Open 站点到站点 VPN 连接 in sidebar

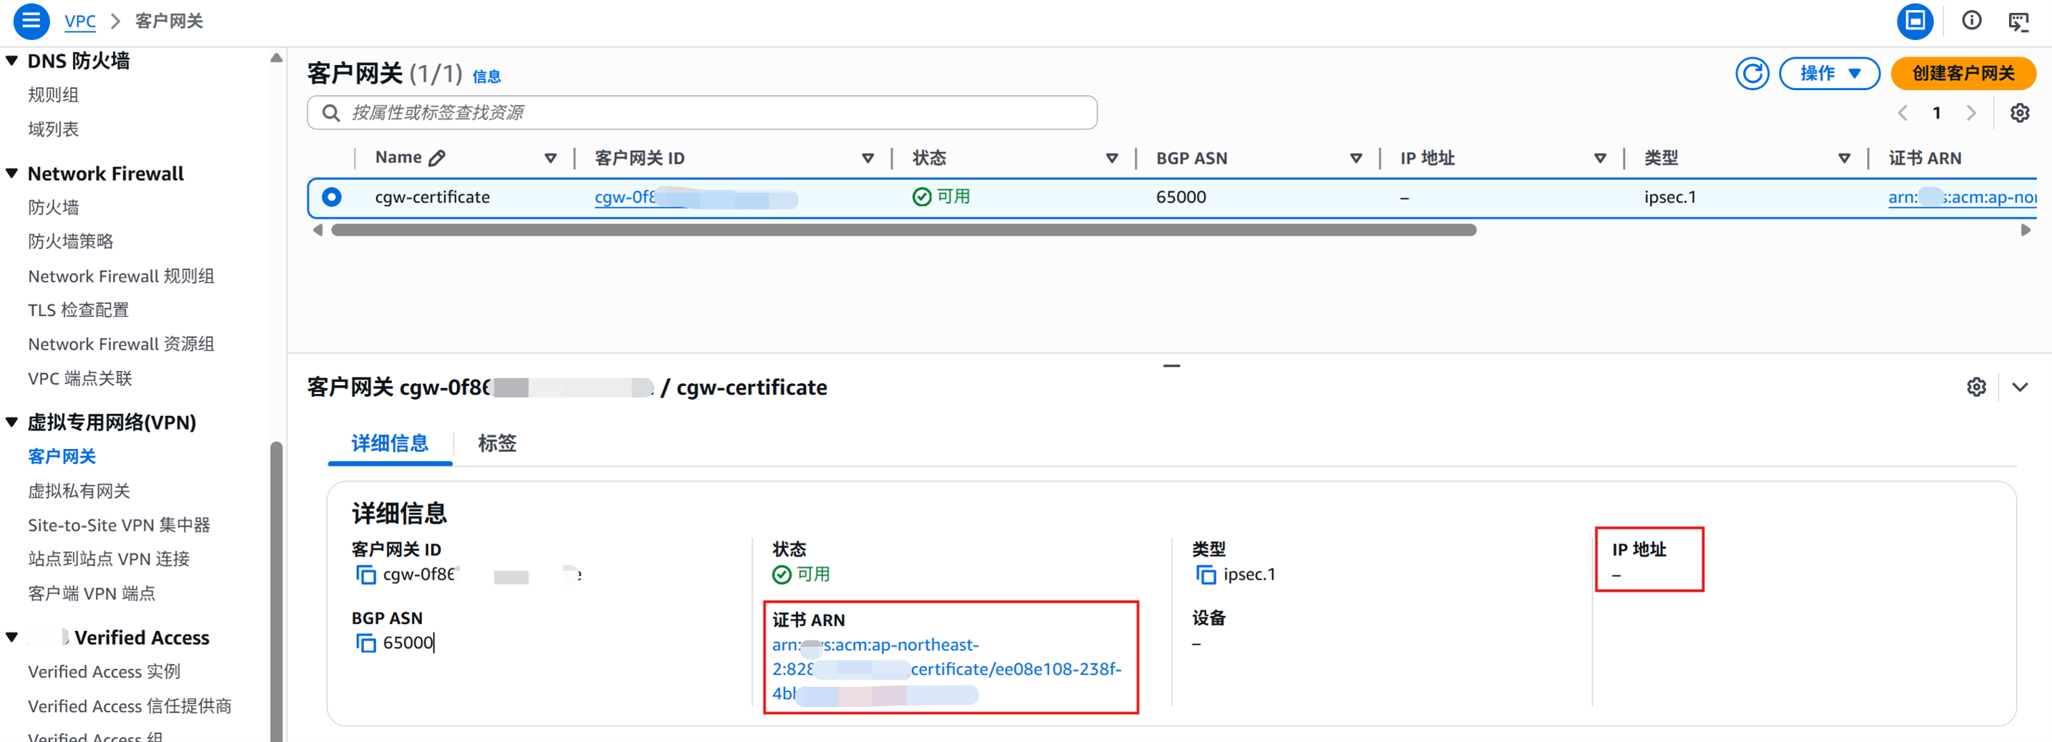point(108,559)
